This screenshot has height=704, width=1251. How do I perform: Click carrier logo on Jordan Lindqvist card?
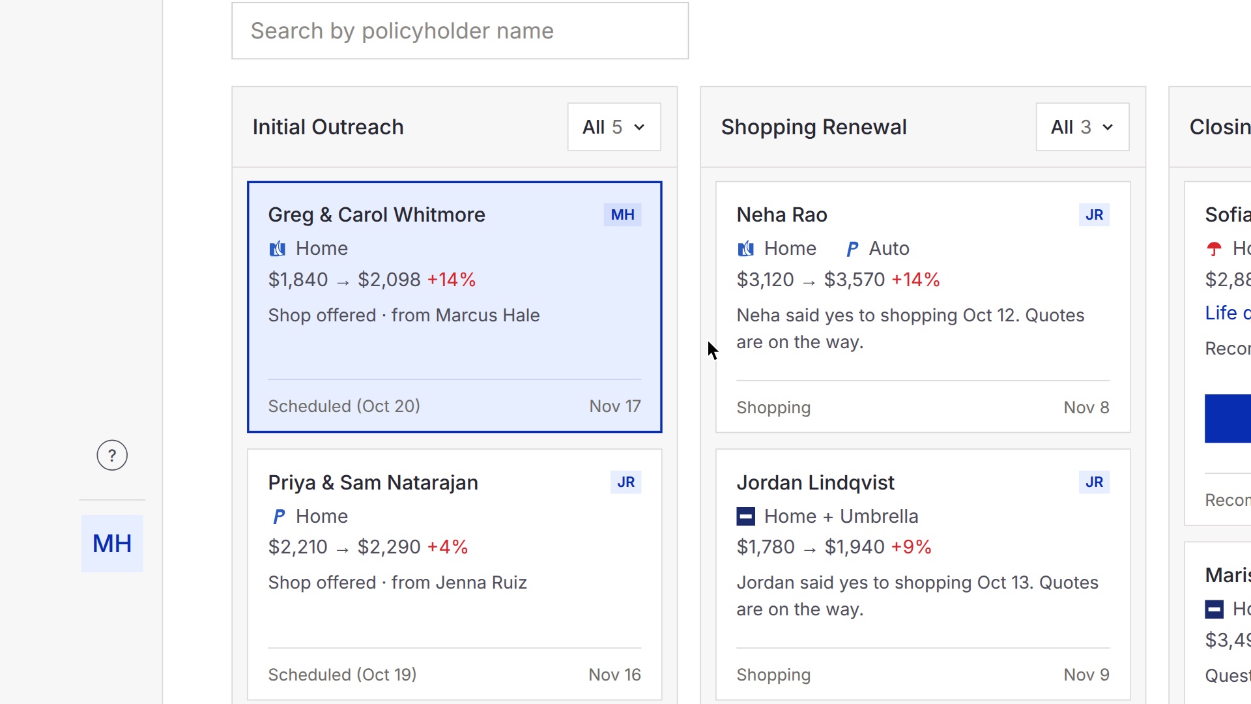point(746,516)
